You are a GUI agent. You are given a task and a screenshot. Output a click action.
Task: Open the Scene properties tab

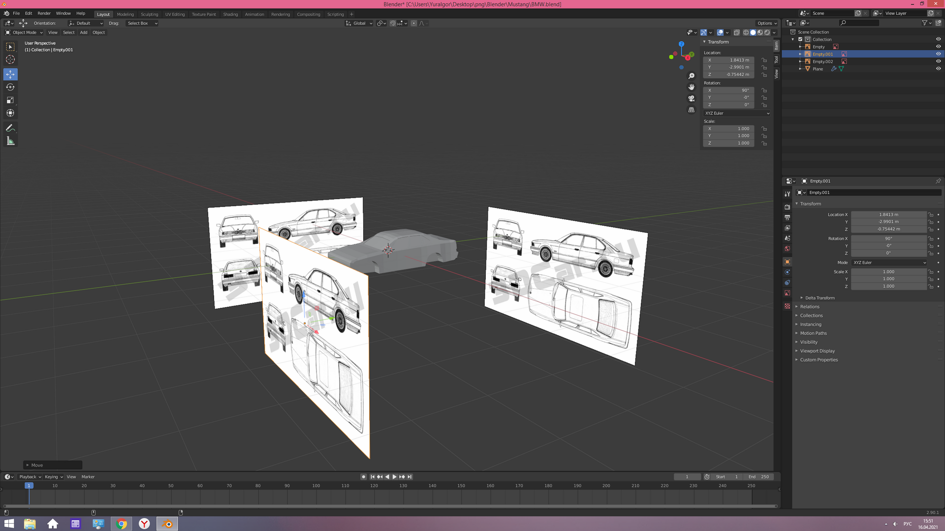[787, 238]
